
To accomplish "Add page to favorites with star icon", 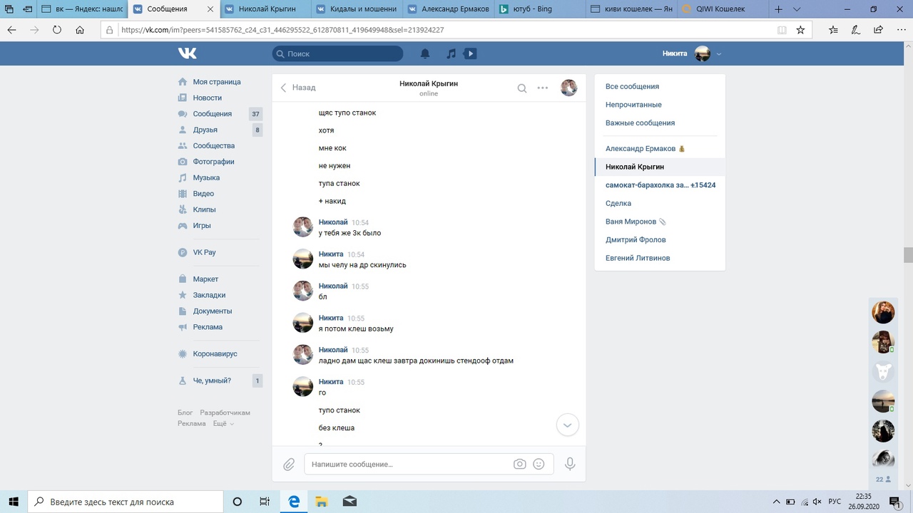I will [800, 30].
